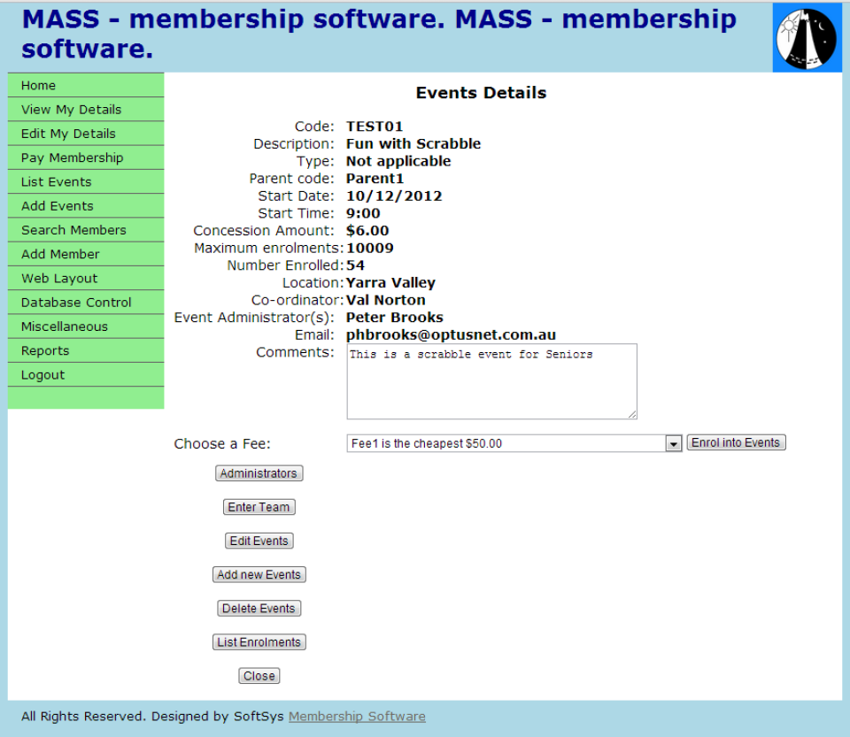Select Add Member from sidebar
850x737 pixels.
point(59,254)
